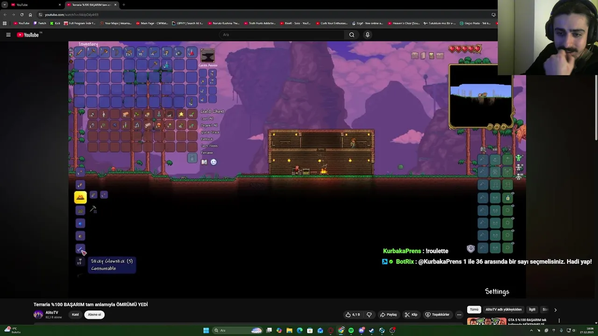Expand the system tray hidden icons
The image size is (598, 336).
pos(531,330)
